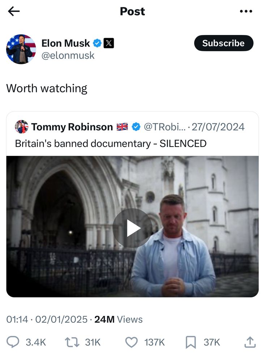Click the Elon Musk display name
Viewport: 265px width, 361px height.
click(x=65, y=43)
